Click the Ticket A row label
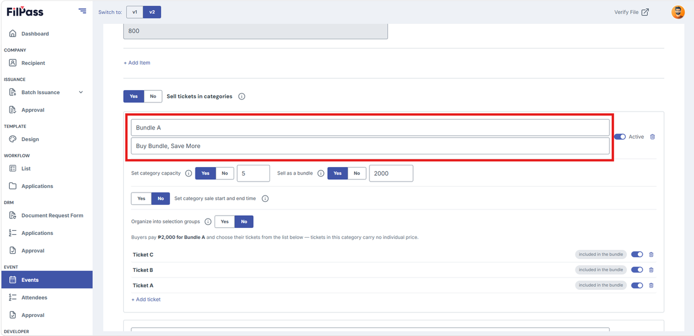 click(x=143, y=285)
